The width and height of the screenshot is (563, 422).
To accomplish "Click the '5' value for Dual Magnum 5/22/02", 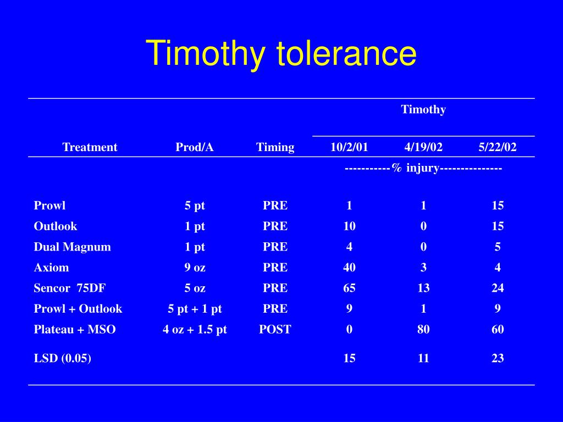I will pos(497,247).
